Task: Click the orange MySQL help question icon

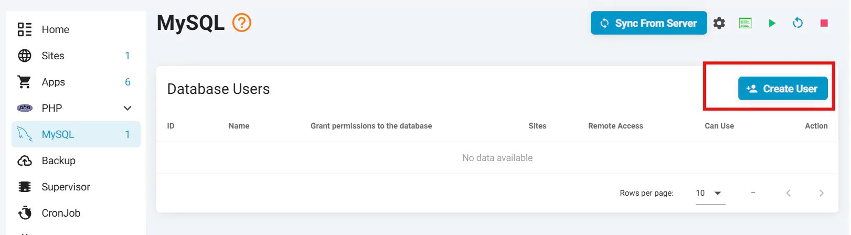Action: [x=241, y=23]
